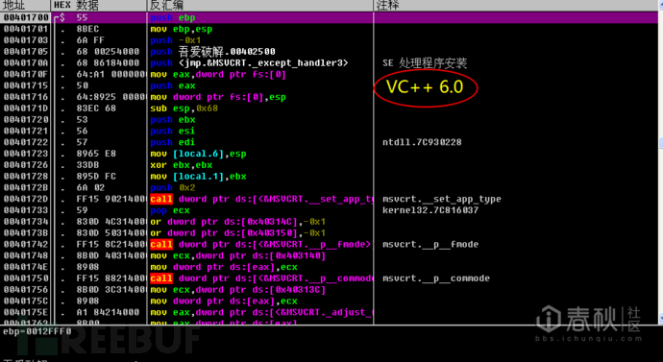The image size is (663, 362).
Task: Click address 00401726
Action: pyautogui.click(x=26, y=165)
